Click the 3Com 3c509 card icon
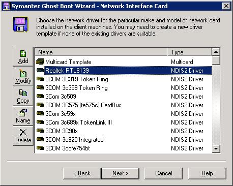This screenshot has height=186, width=233. point(40,96)
